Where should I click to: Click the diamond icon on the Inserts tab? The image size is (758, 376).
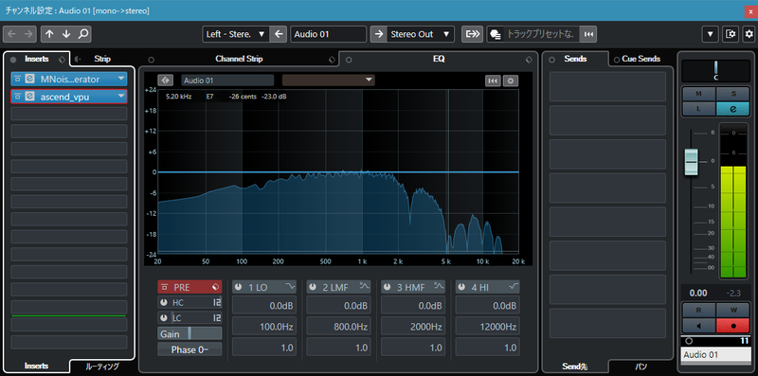[61, 60]
